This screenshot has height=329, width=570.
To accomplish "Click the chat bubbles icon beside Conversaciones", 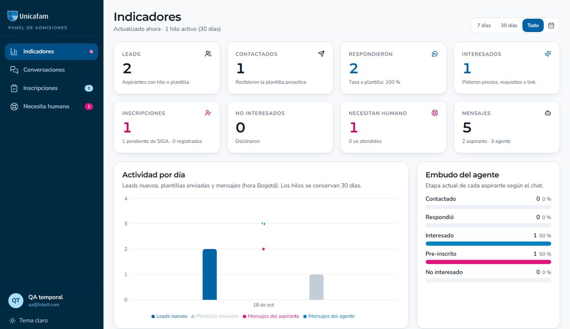I will coord(14,70).
